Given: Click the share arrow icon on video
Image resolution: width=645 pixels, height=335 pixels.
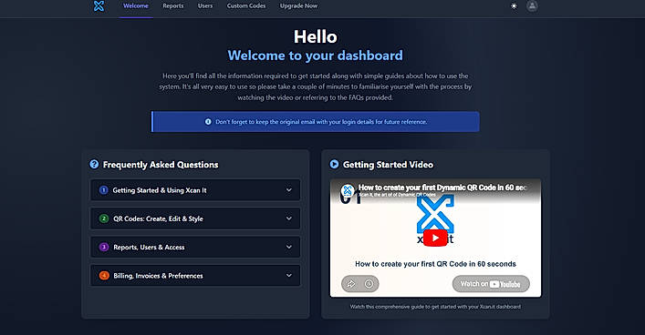Looking at the screenshot, I should [351, 284].
